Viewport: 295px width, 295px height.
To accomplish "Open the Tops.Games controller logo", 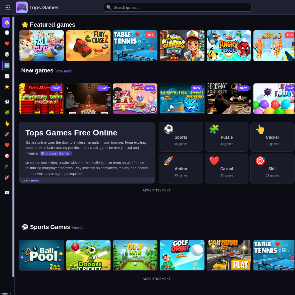I will pyautogui.click(x=22, y=7).
